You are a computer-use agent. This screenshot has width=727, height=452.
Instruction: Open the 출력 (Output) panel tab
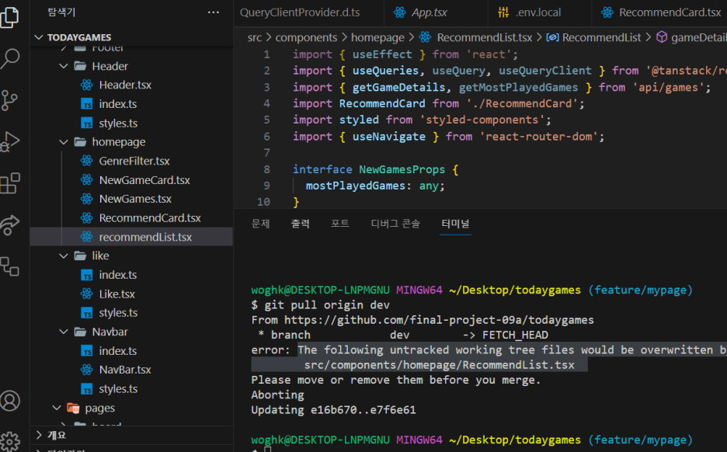(x=300, y=224)
